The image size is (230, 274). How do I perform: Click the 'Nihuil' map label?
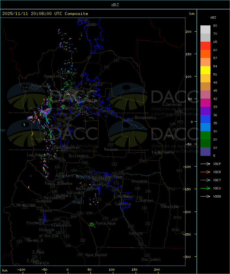pos(78,202)
